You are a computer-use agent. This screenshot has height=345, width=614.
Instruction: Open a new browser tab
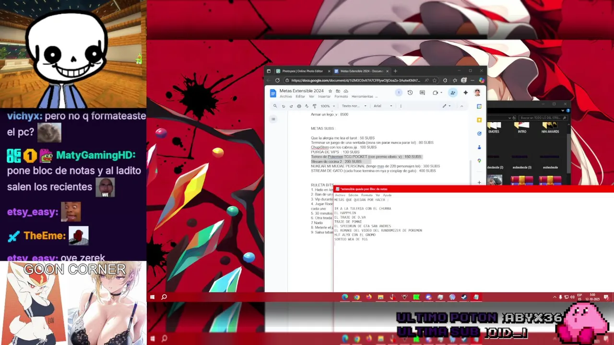(x=395, y=71)
